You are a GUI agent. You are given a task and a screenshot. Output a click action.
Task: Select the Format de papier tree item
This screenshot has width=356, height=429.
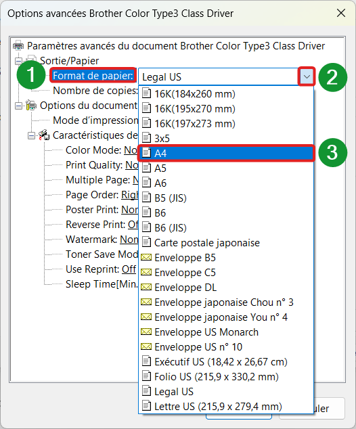(x=93, y=76)
